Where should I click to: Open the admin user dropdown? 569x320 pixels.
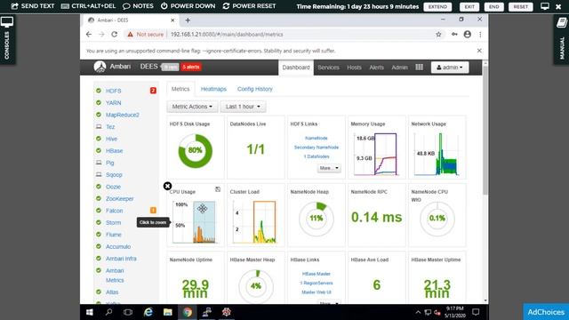[450, 68]
